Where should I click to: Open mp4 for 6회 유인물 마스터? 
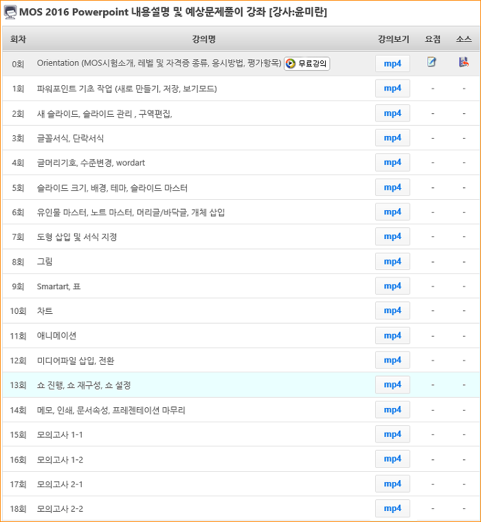[392, 212]
